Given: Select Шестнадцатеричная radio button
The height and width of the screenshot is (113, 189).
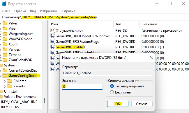Looking at the screenshot, I should click(x=112, y=86).
